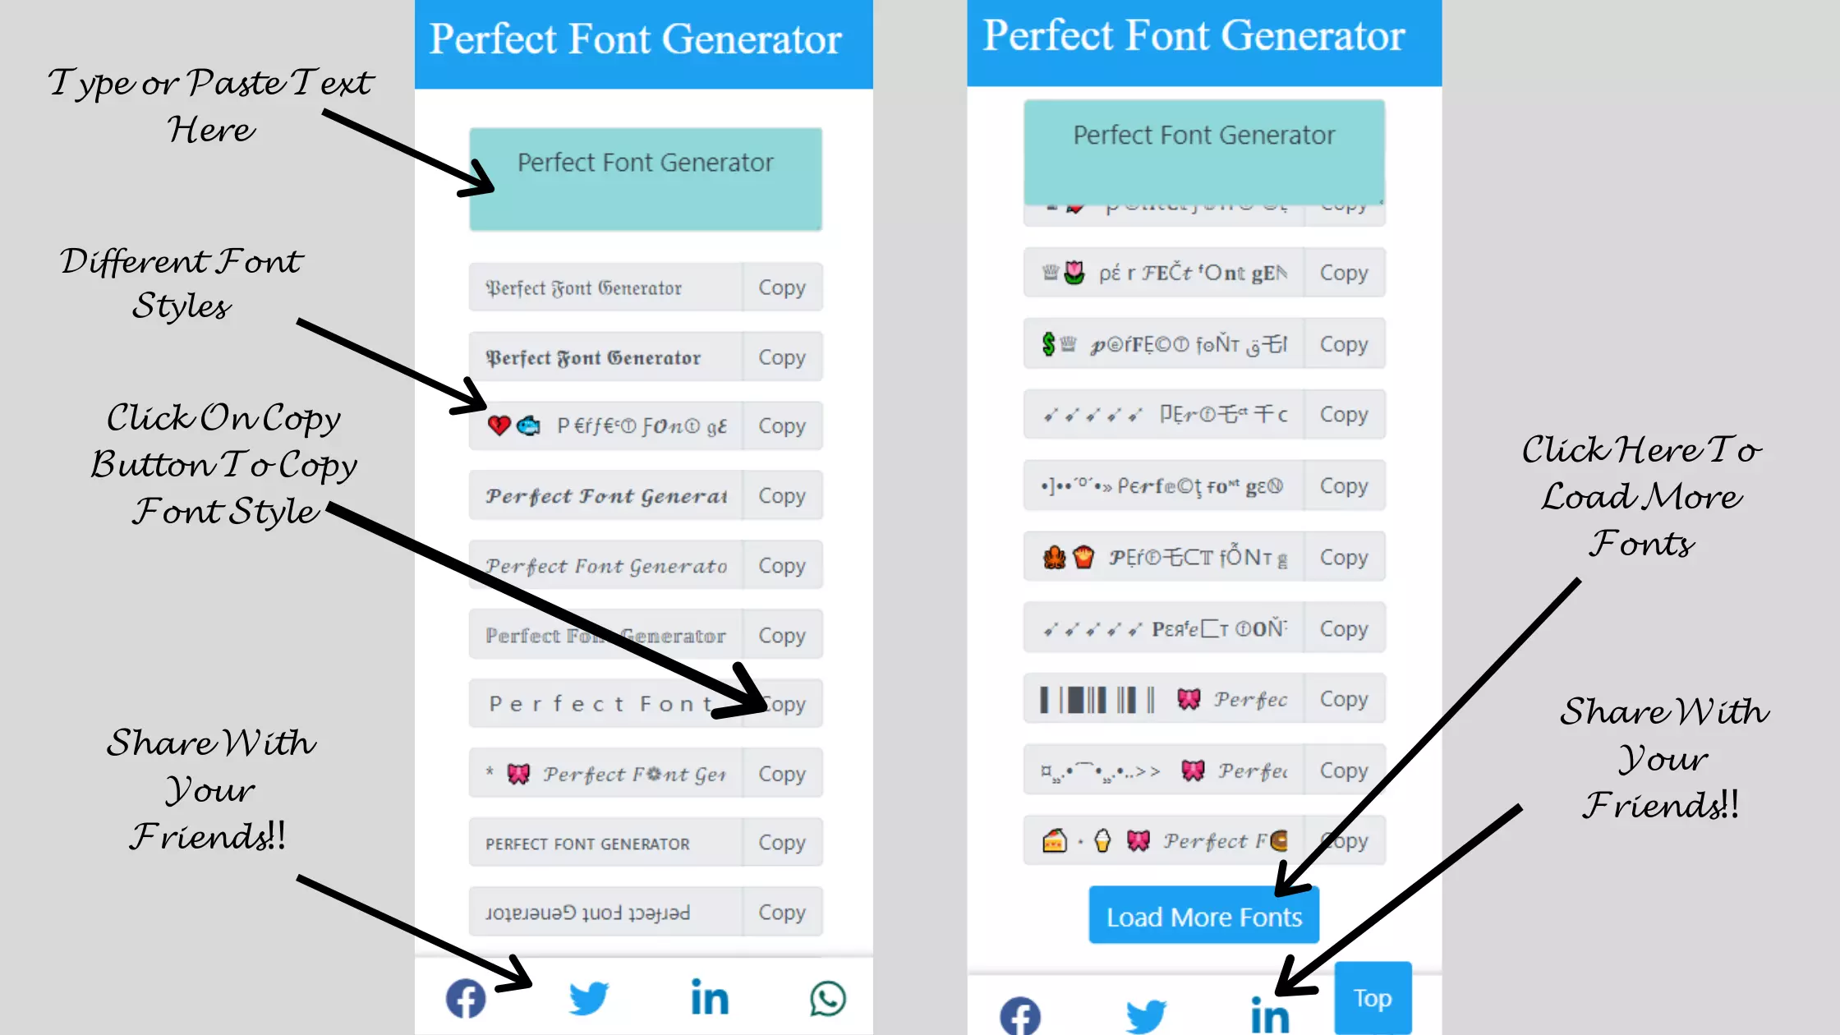
Task: Copy the barcode-style font style
Action: pyautogui.click(x=1342, y=699)
